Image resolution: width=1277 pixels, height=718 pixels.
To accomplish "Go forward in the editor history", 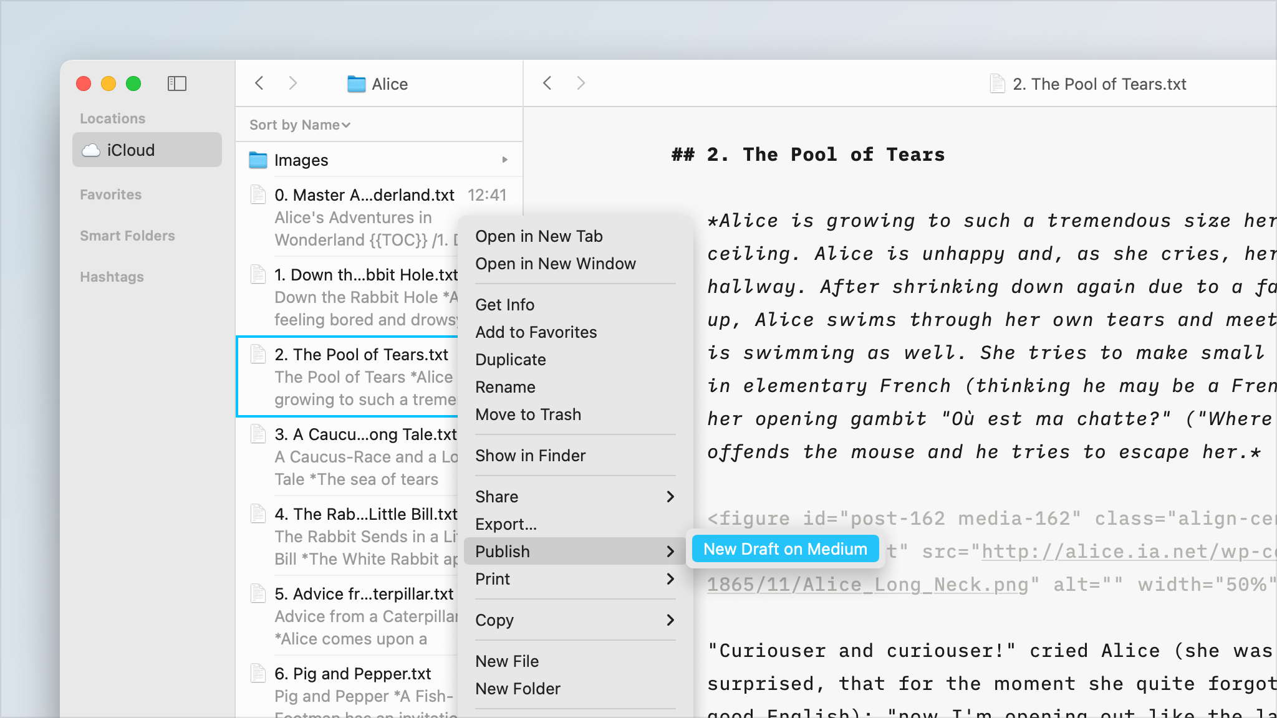I will coord(581,84).
